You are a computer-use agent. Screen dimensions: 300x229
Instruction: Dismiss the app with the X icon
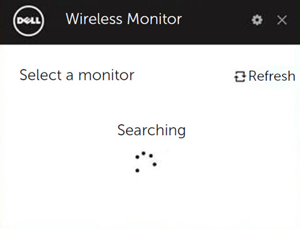(x=282, y=20)
